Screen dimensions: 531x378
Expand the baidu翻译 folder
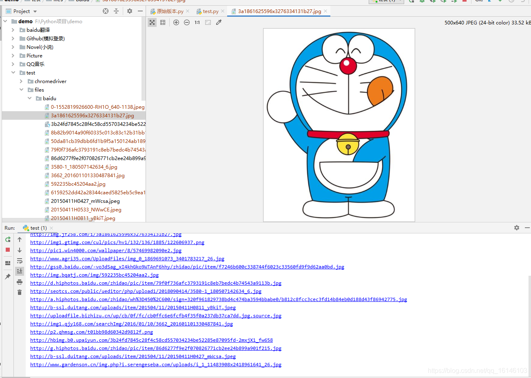click(13, 30)
